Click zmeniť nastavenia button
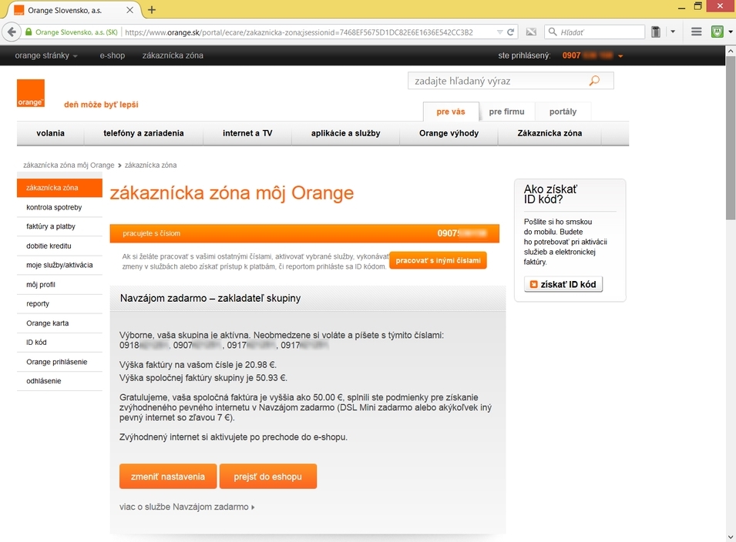The image size is (736, 542). pos(168,477)
